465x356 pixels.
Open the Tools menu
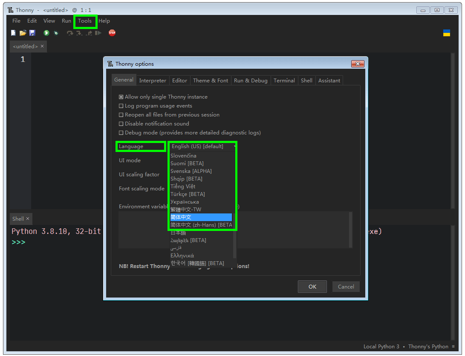(x=85, y=21)
